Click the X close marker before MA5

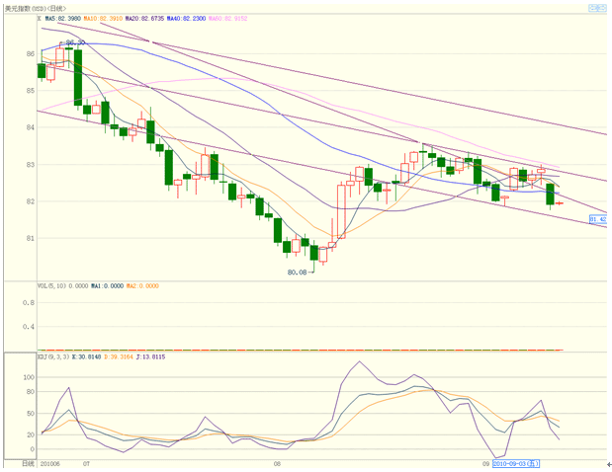pos(40,19)
